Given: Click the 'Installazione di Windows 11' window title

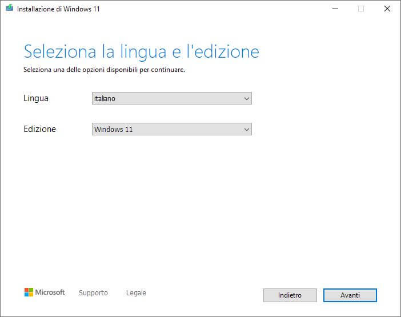Looking at the screenshot, I should click(x=58, y=9).
